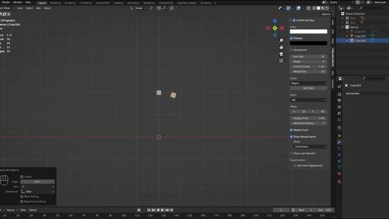Open the Axis Z dropdown
This screenshot has width=389, height=219.
[38, 187]
